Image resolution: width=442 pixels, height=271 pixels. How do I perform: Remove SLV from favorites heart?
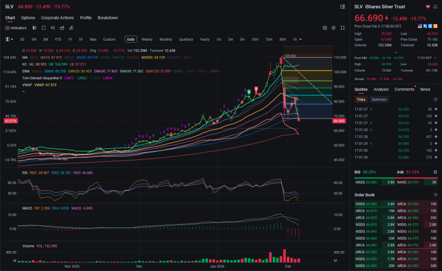pos(428,7)
